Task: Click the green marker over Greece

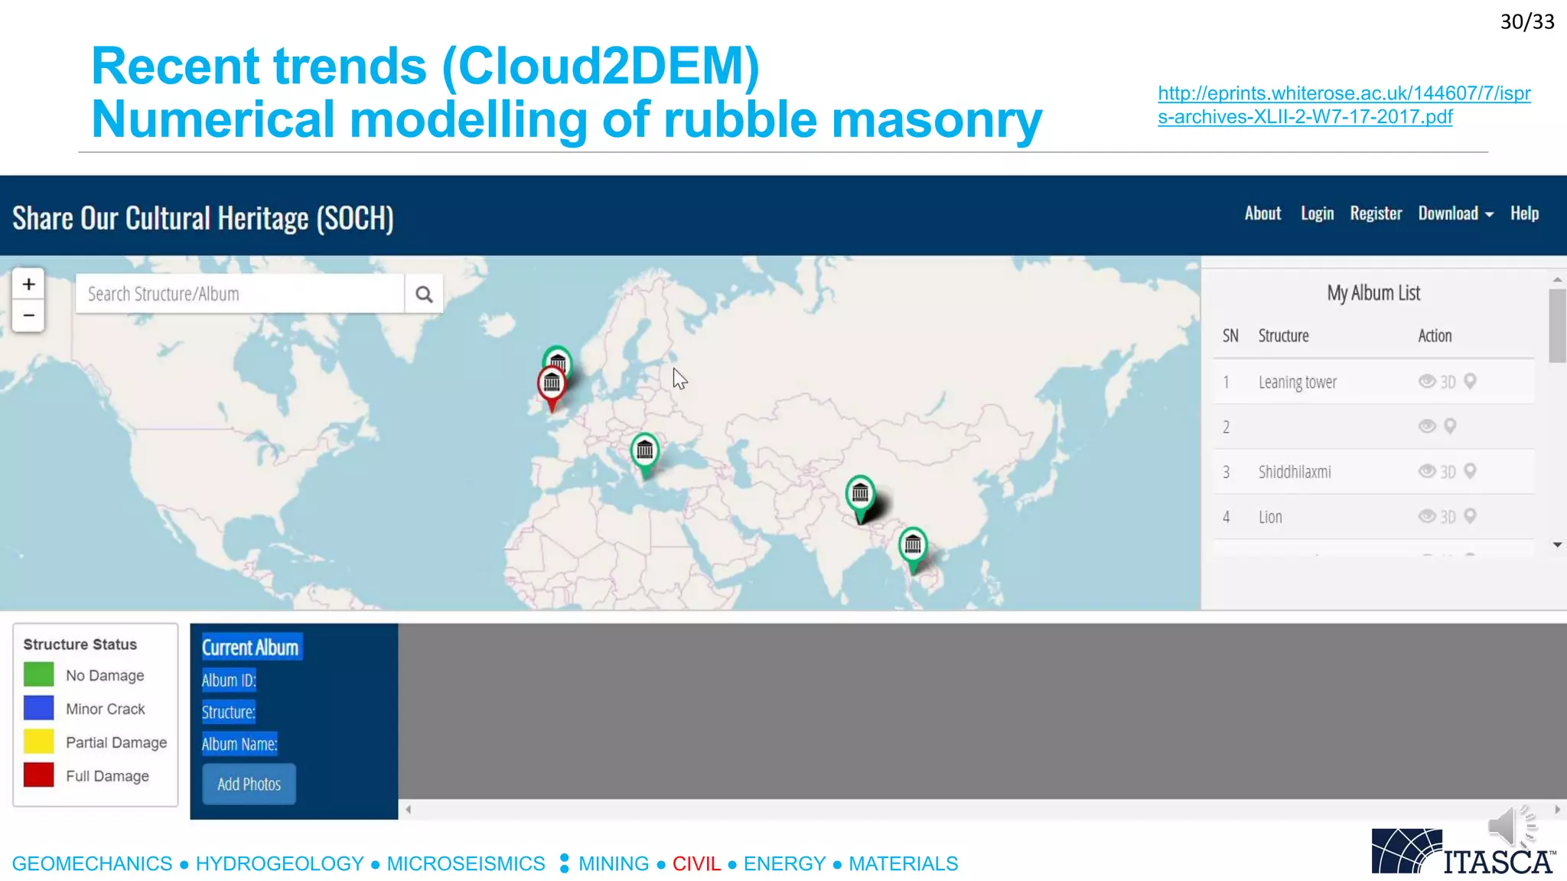Action: pyautogui.click(x=645, y=451)
